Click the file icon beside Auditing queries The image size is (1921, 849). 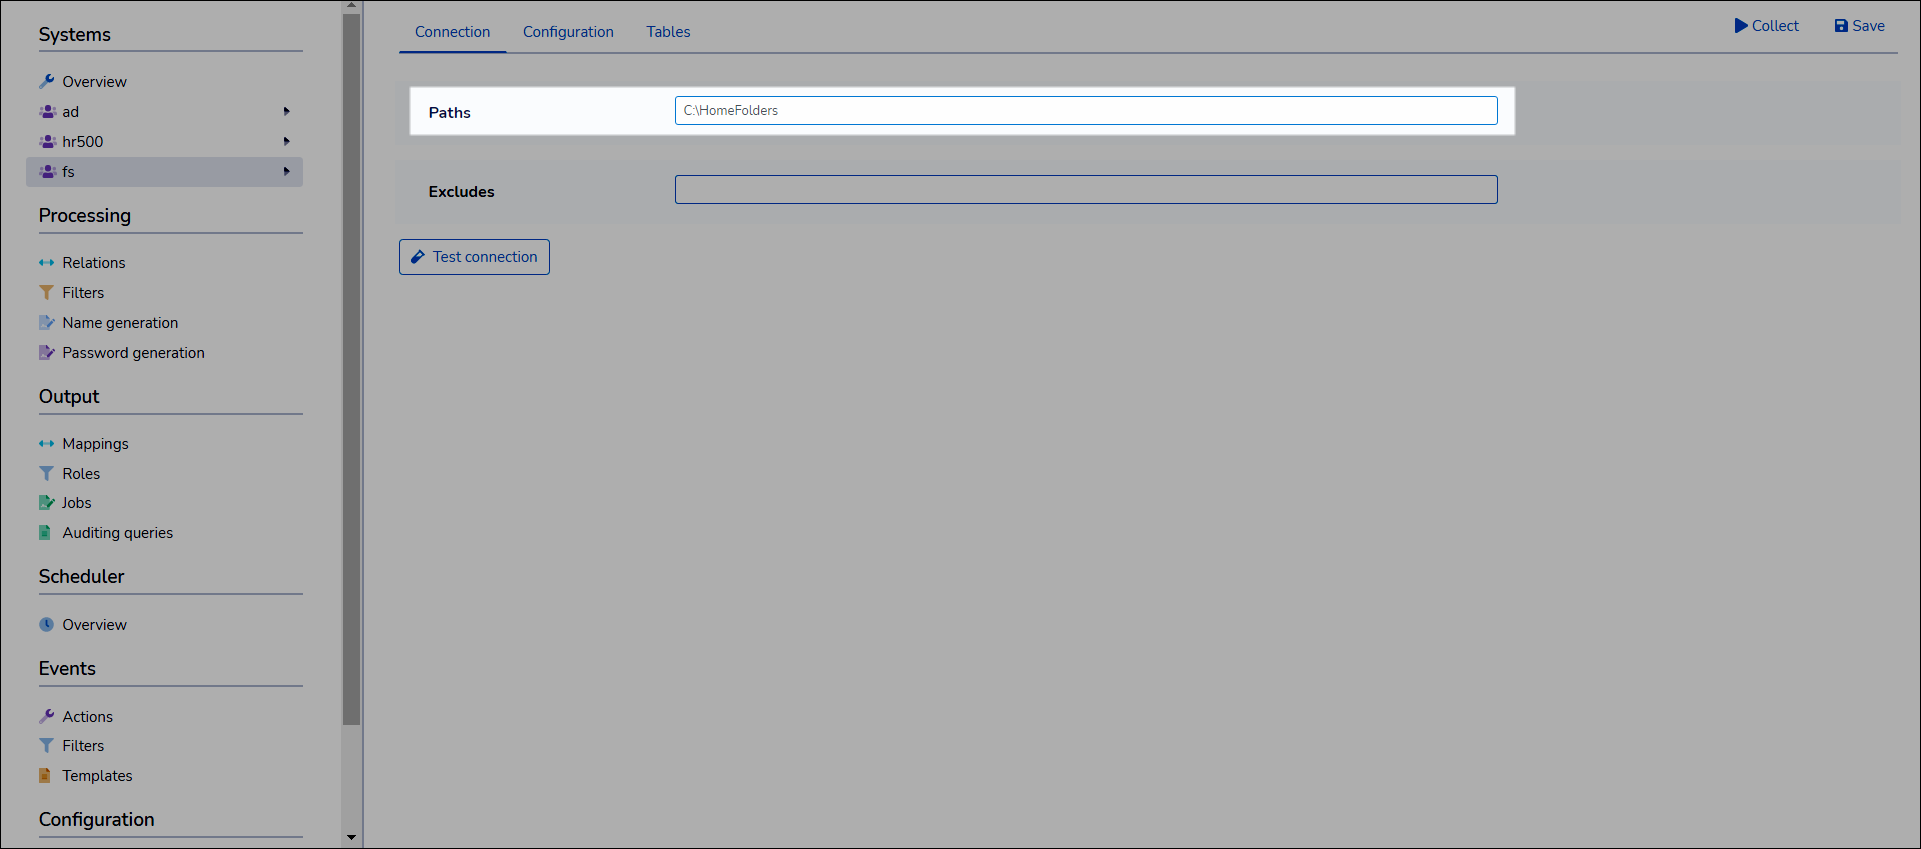tap(45, 533)
